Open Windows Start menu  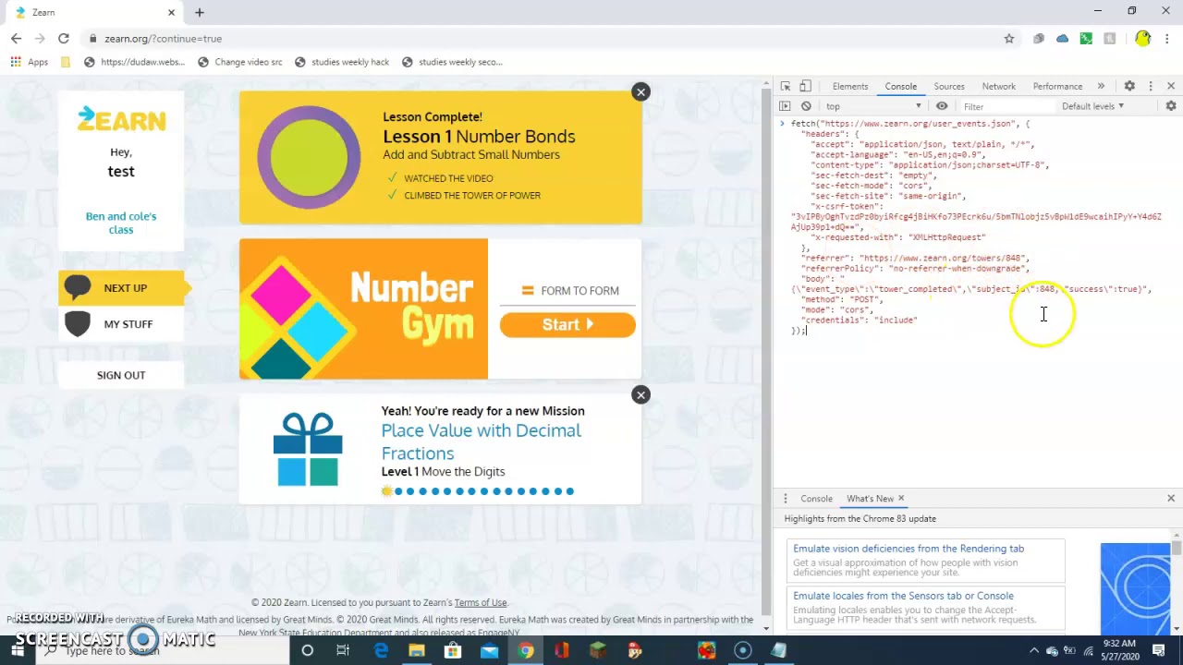pyautogui.click(x=17, y=650)
